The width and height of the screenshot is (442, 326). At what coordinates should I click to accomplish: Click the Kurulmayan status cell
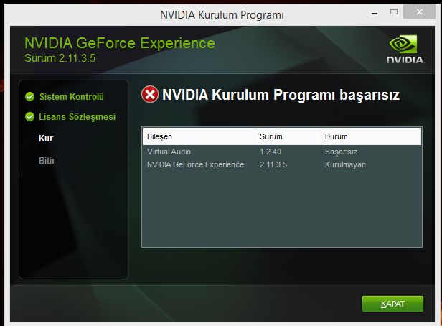(x=345, y=164)
